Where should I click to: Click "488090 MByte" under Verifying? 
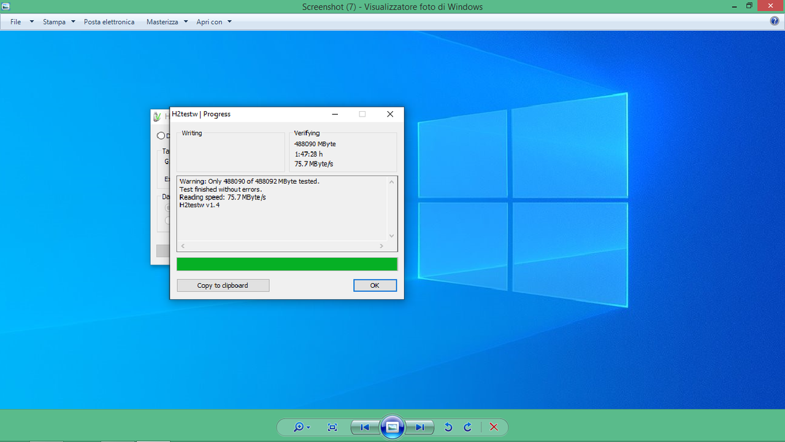click(315, 144)
